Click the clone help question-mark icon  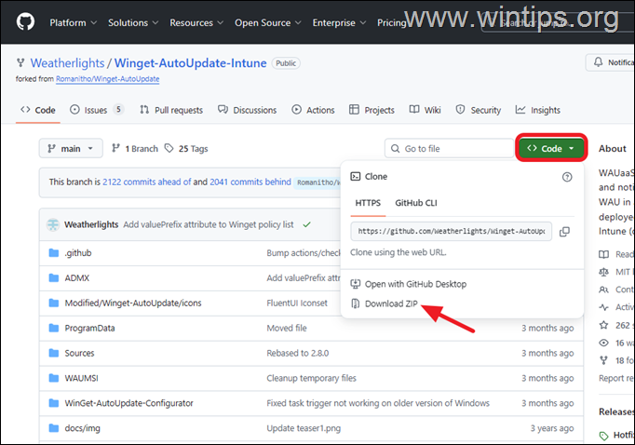click(x=567, y=177)
